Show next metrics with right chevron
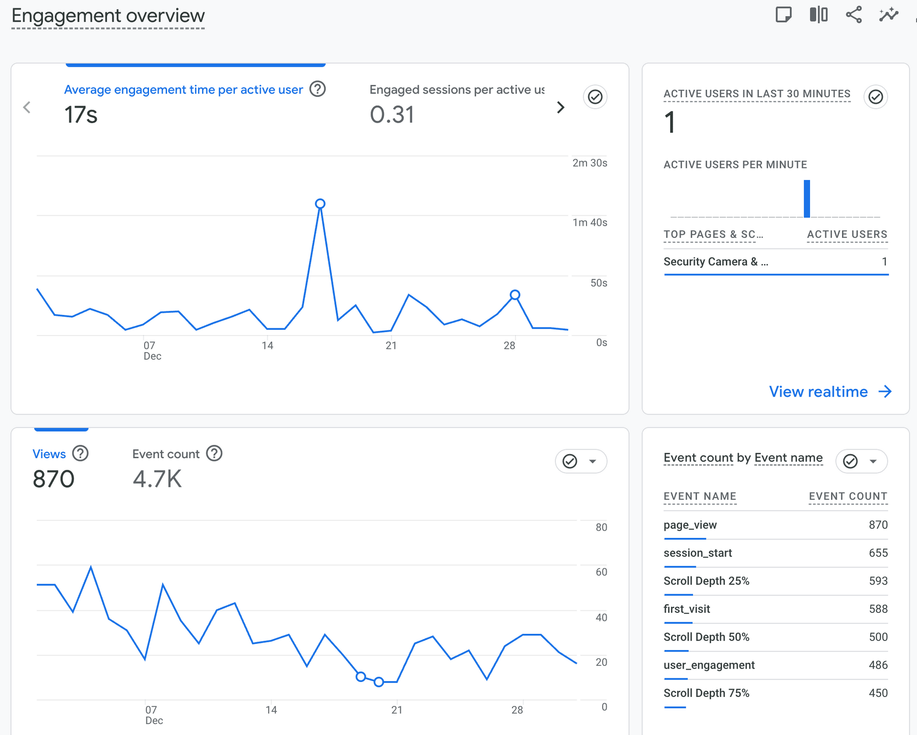This screenshot has height=735, width=917. [x=561, y=107]
